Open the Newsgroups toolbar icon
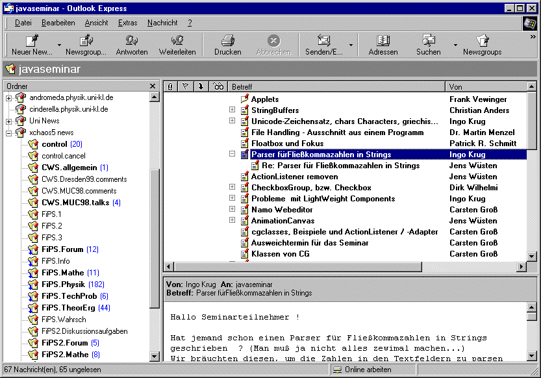 pos(482,41)
